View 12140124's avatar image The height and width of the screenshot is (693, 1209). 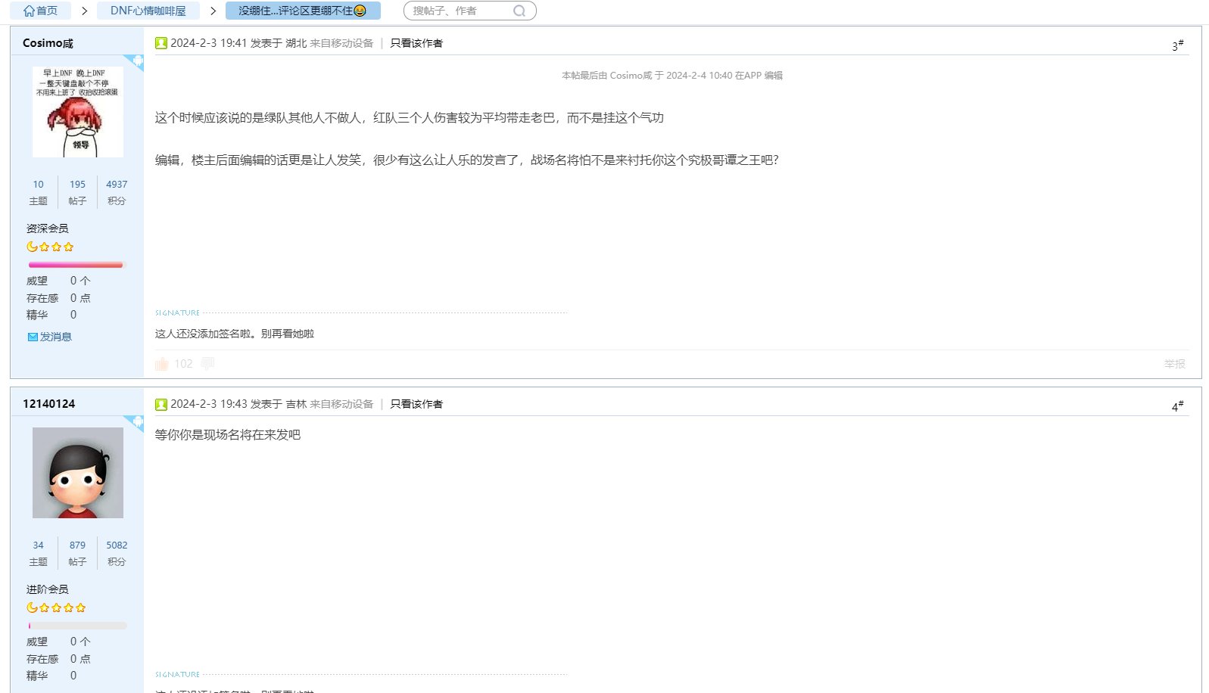[x=78, y=473]
